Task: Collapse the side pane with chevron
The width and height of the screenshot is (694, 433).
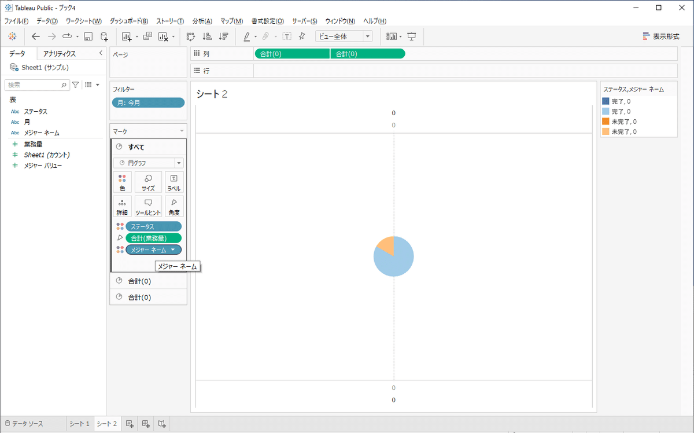Action: pos(101,53)
